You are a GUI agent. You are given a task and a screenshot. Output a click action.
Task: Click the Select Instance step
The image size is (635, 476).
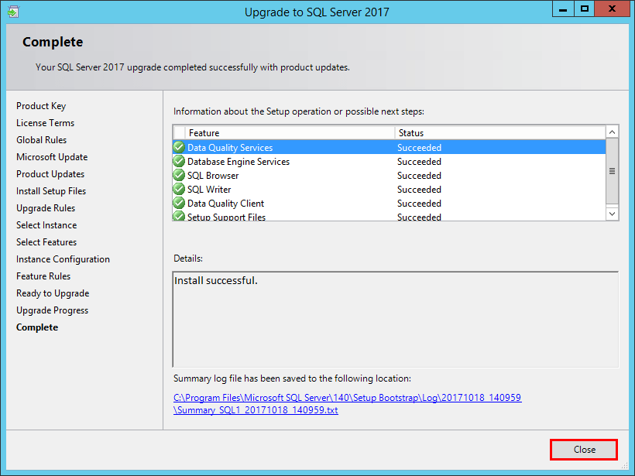click(x=46, y=225)
